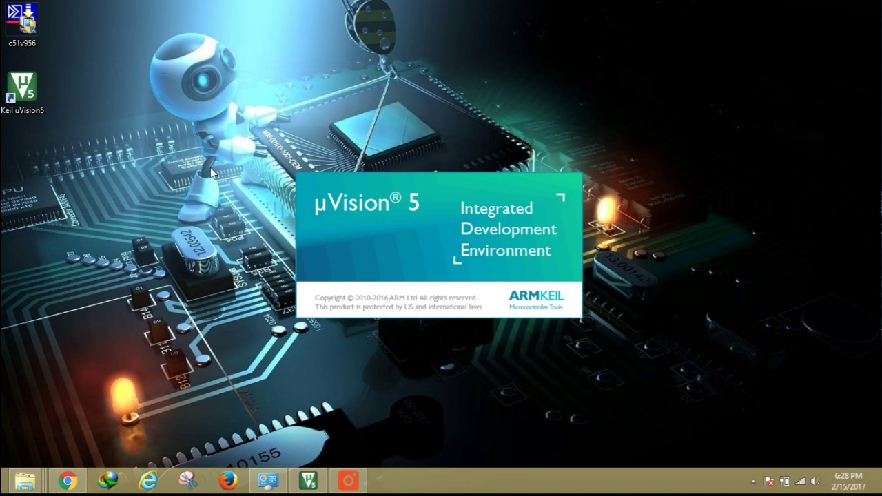The height and width of the screenshot is (496, 882).
Task: Show hidden tray icons arrow
Action: click(x=753, y=482)
